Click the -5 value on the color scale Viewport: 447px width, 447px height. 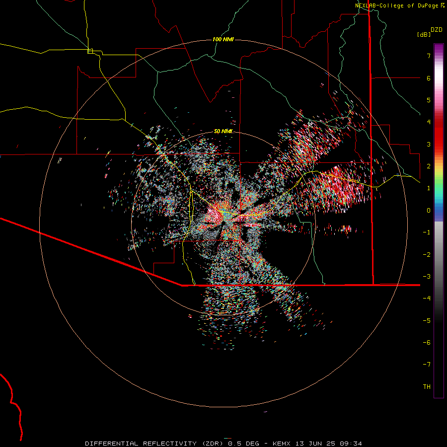(427, 320)
